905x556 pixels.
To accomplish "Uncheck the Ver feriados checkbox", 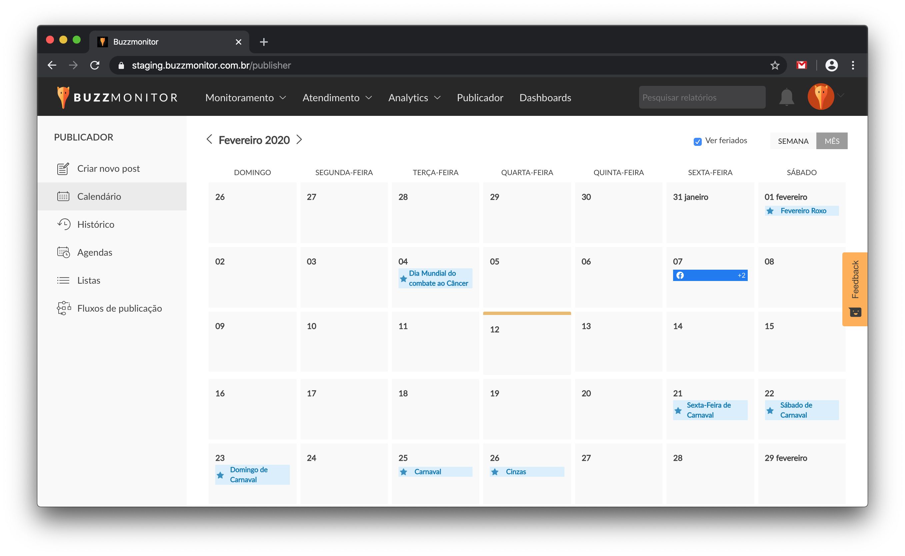I will tap(697, 141).
